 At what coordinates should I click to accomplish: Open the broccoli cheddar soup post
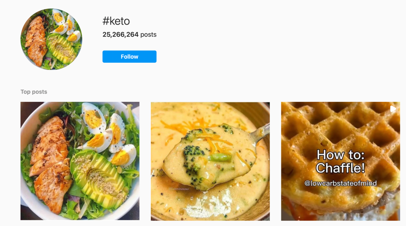pyautogui.click(x=210, y=161)
